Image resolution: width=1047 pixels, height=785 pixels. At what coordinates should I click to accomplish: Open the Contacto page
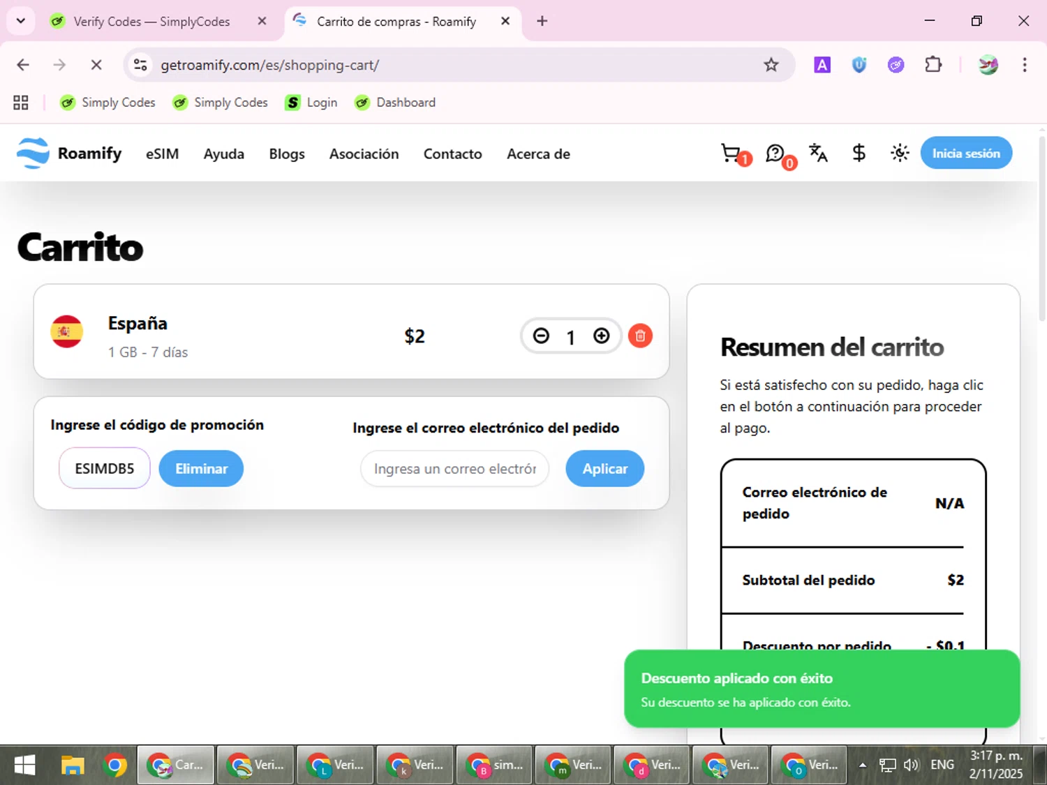click(x=453, y=154)
